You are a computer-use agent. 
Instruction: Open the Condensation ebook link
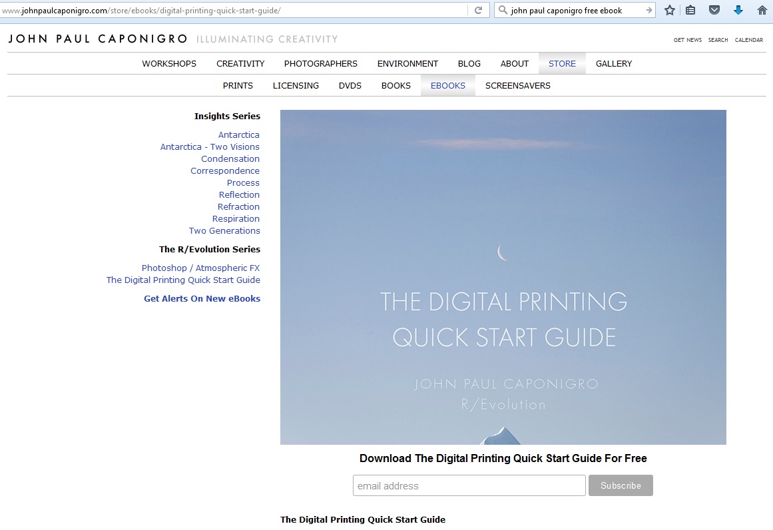[230, 158]
